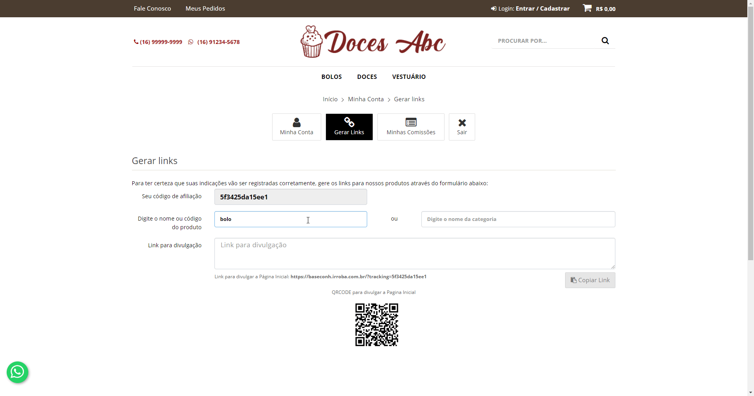The image size is (754, 396).
Task: Call phone number (16) 99999-9999
Action: click(x=161, y=42)
